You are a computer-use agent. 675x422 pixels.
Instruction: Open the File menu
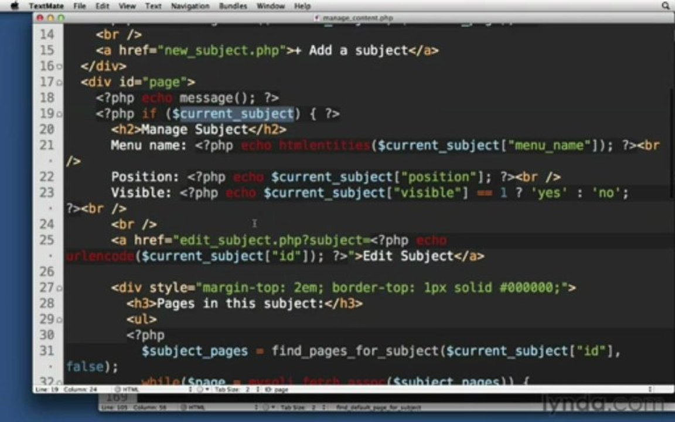[x=80, y=6]
